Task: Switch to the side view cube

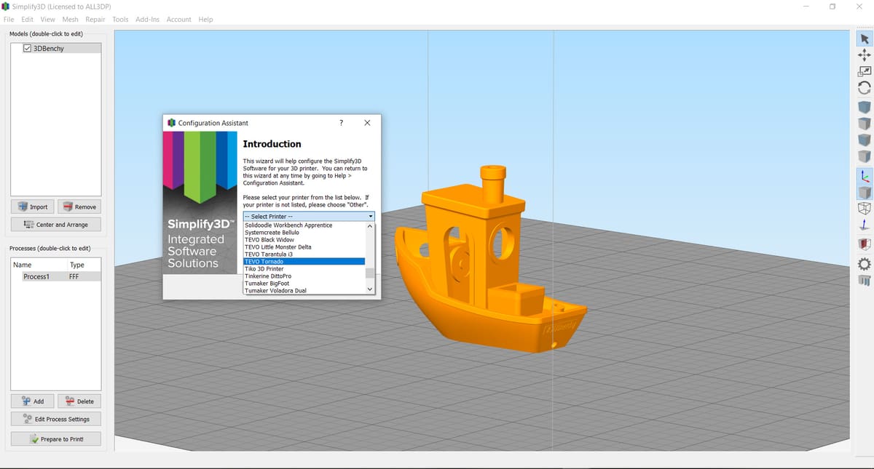Action: coord(865,156)
